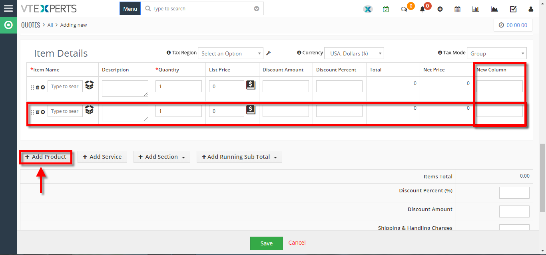Go to All breadcrumb link
546x255 pixels.
50,25
